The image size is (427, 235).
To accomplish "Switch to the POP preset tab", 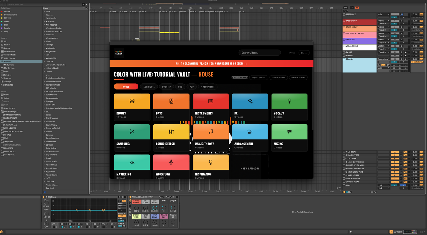I will click(191, 87).
